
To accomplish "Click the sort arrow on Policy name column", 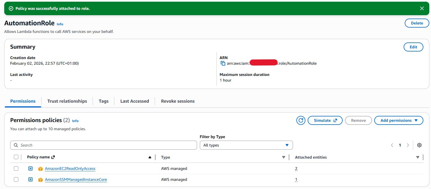I will point(150,157).
